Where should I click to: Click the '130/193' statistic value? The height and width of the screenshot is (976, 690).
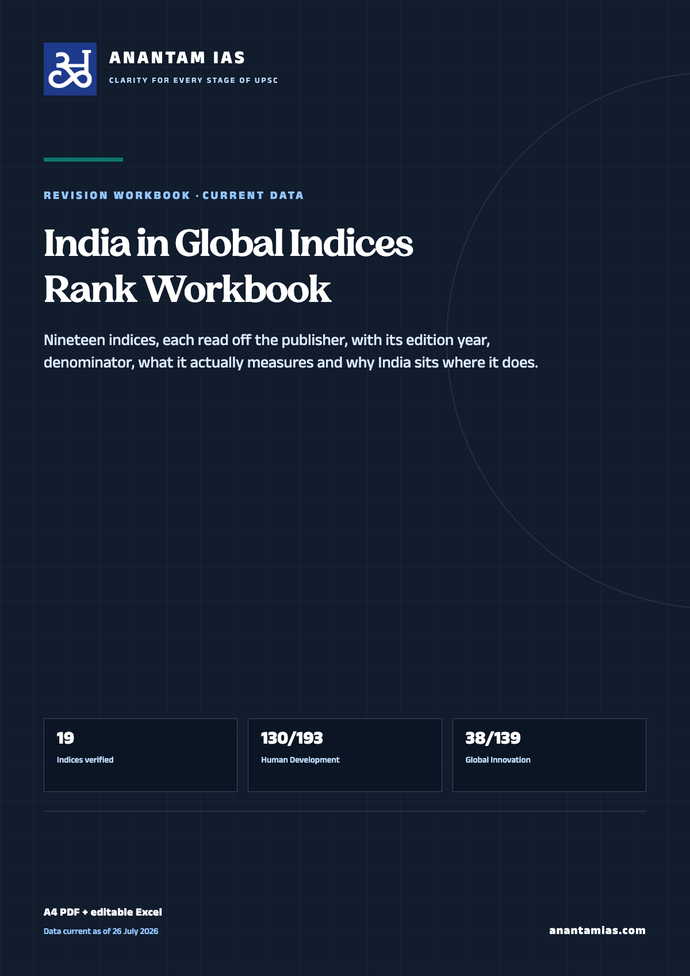click(x=292, y=738)
